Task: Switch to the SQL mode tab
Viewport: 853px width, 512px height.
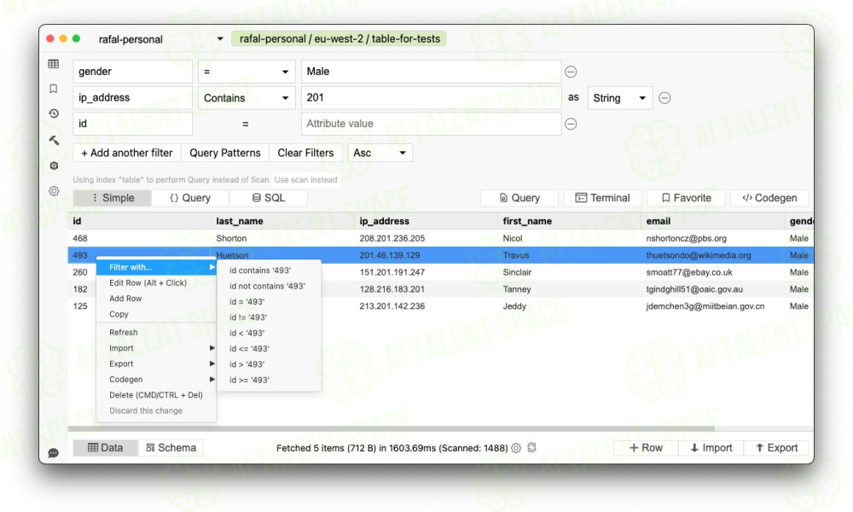Action: point(268,198)
